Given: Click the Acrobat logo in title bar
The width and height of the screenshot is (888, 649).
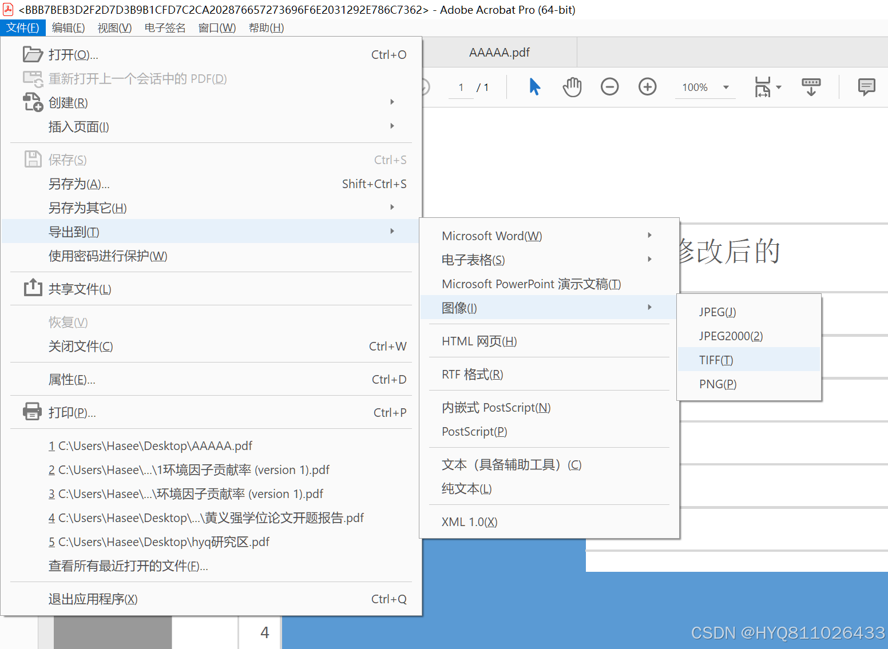Looking at the screenshot, I should coord(8,9).
